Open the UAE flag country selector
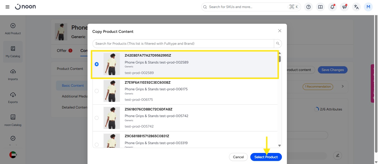 point(13,155)
